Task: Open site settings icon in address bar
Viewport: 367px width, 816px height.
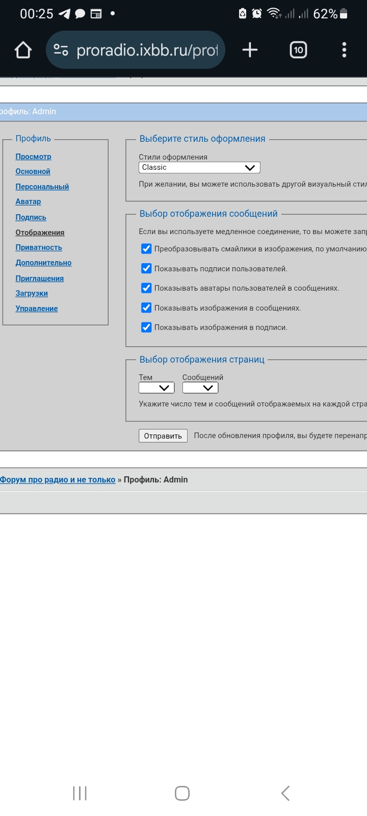Action: coord(61,50)
